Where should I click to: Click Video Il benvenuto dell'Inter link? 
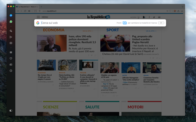tap(130, 83)
